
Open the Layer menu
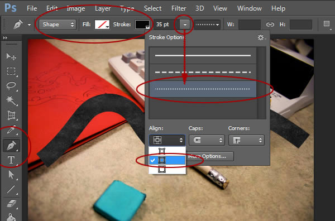point(103,8)
